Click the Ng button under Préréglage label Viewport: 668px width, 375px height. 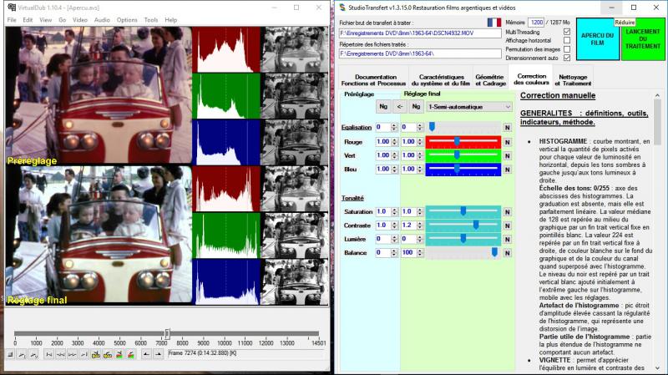[383, 107]
